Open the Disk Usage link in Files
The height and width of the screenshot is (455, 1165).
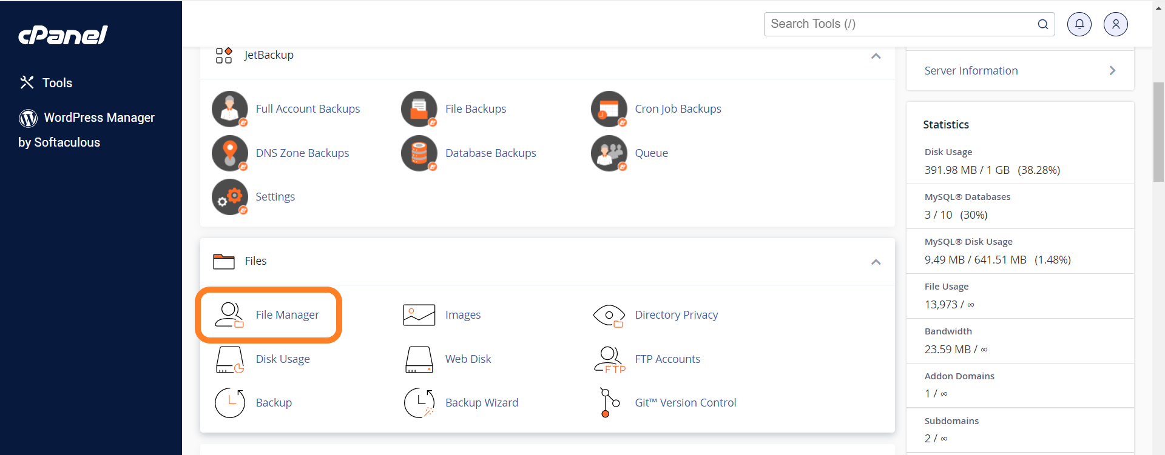283,359
